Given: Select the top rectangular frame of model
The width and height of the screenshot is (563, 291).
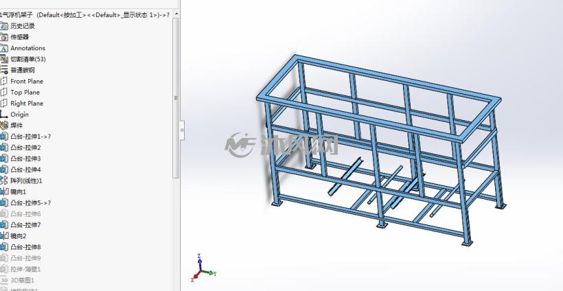Looking at the screenshot, I should 379,98.
